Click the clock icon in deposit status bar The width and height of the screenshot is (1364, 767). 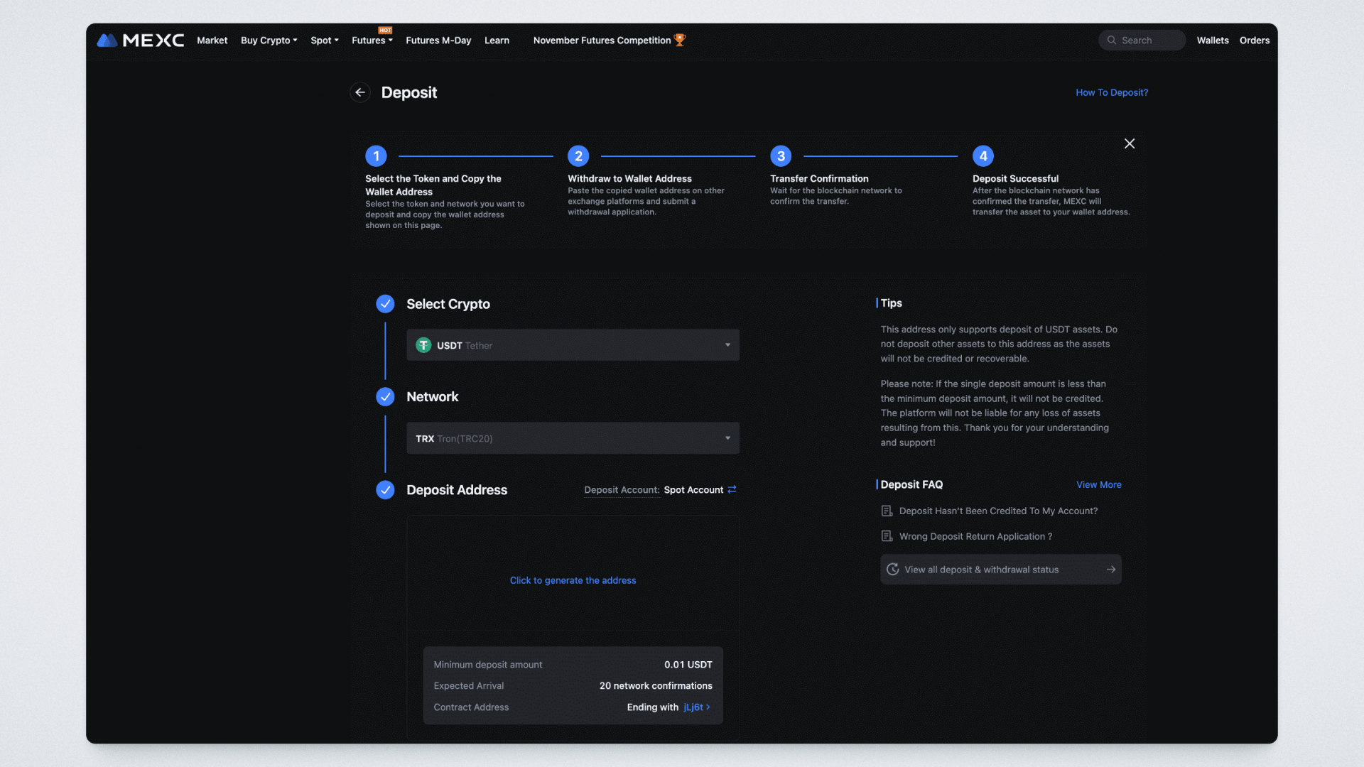click(893, 570)
